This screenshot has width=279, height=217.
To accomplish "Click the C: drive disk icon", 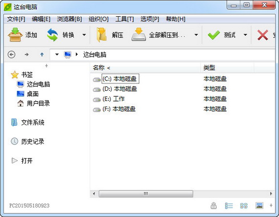I will pos(97,80).
